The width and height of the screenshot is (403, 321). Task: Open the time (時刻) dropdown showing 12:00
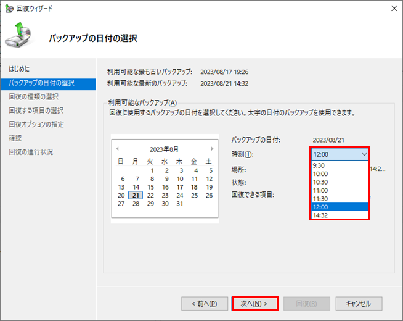click(340, 154)
